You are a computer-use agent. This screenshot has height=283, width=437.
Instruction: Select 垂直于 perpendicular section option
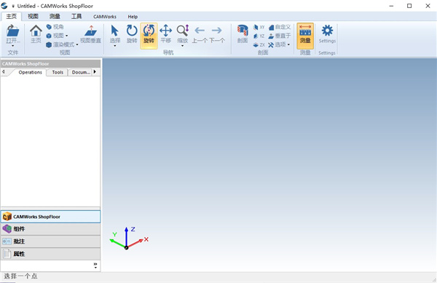pyautogui.click(x=280, y=36)
